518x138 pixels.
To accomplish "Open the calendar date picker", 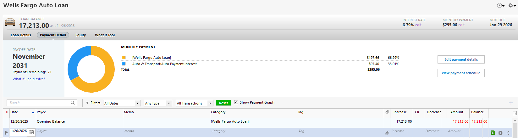I will [31, 132].
